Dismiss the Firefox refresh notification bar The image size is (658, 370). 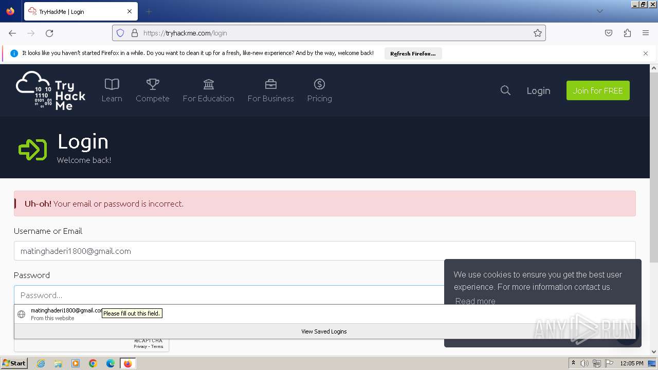coord(646,53)
